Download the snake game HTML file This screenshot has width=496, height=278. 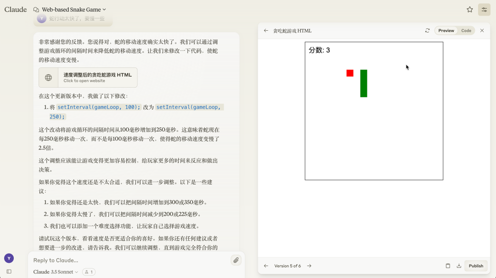point(459,266)
